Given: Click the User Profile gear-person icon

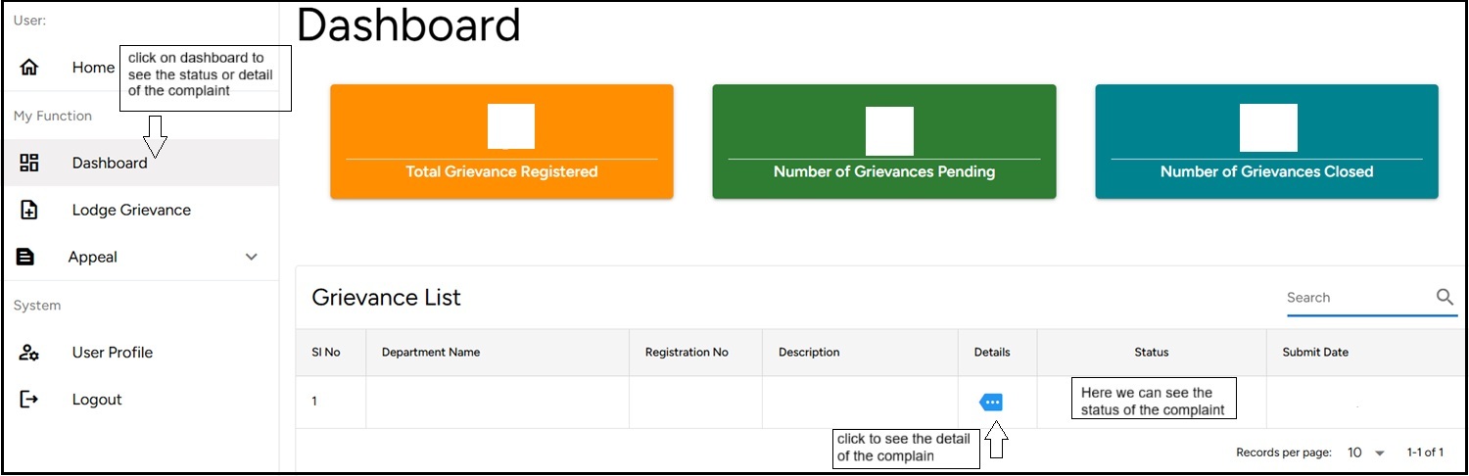Looking at the screenshot, I should [29, 353].
